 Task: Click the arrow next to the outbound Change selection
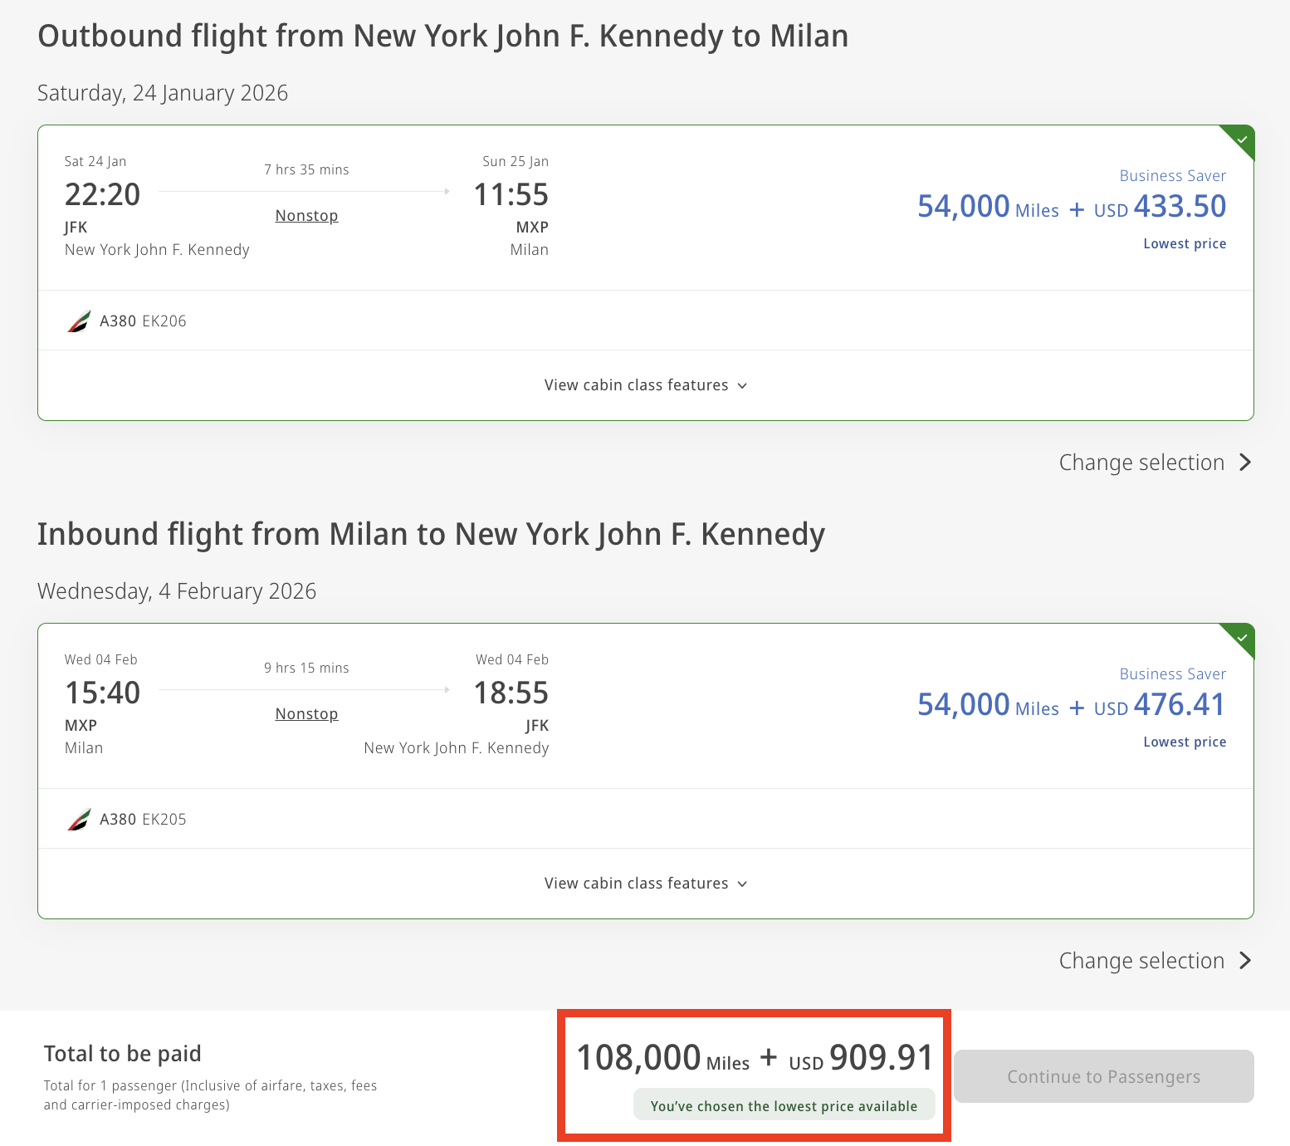(x=1244, y=463)
